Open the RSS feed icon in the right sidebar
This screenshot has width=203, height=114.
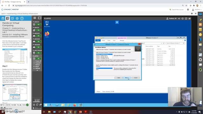(x=200, y=25)
